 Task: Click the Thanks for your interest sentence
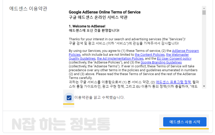pyautogui.click(x=127, y=39)
